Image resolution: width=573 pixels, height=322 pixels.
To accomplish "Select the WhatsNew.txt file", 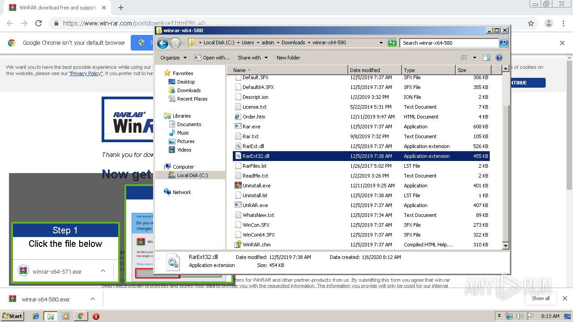I will click(x=258, y=215).
